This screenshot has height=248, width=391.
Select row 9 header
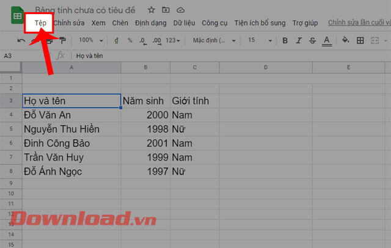[x=11, y=183]
